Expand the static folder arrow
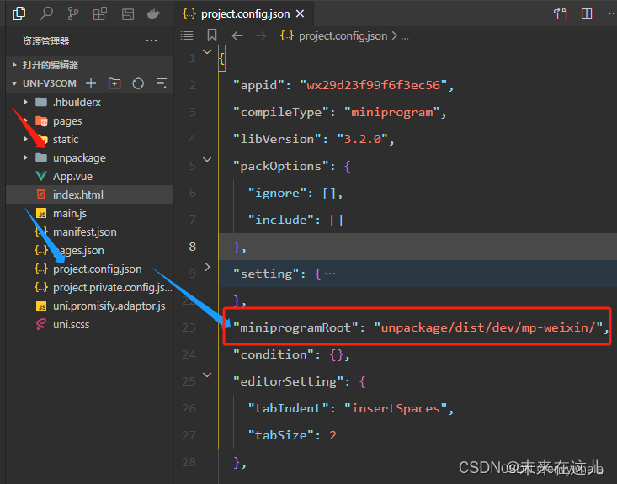 [x=25, y=139]
